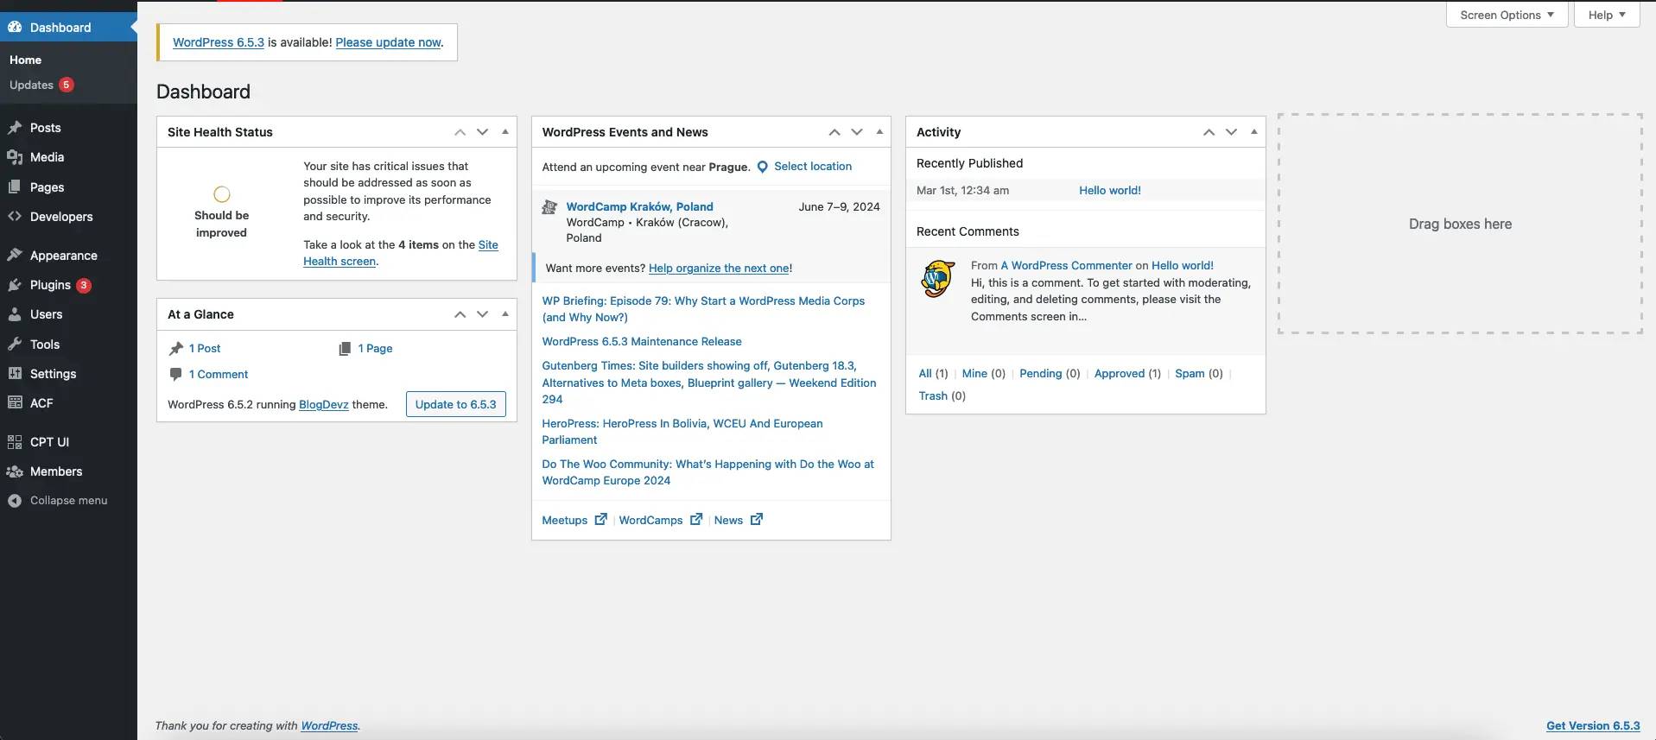Click the Plugins update badge 3
Screen dimensions: 1656x740
click(84, 285)
